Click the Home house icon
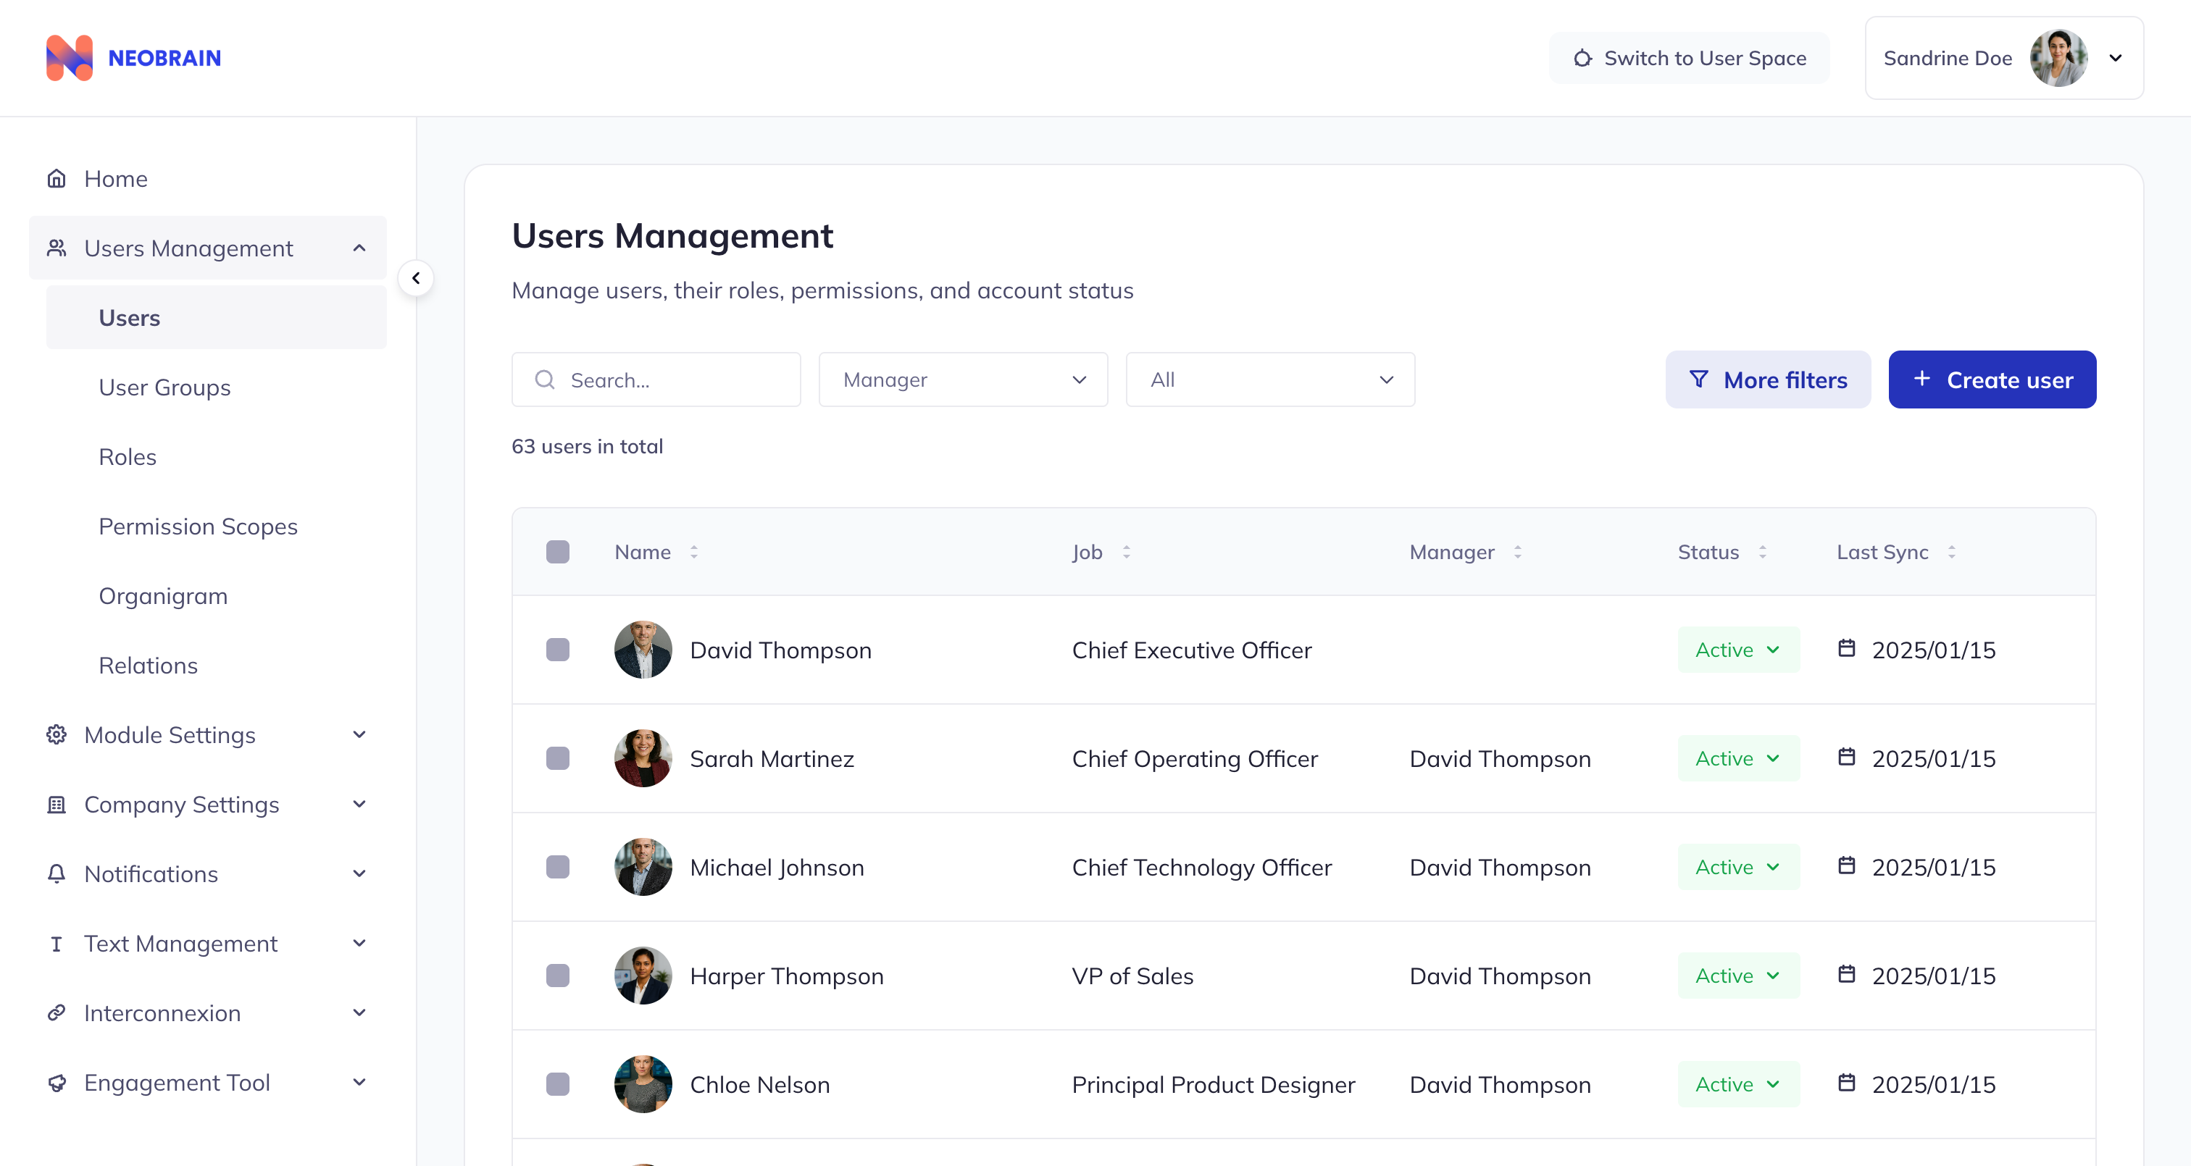The width and height of the screenshot is (2191, 1166). click(56, 179)
